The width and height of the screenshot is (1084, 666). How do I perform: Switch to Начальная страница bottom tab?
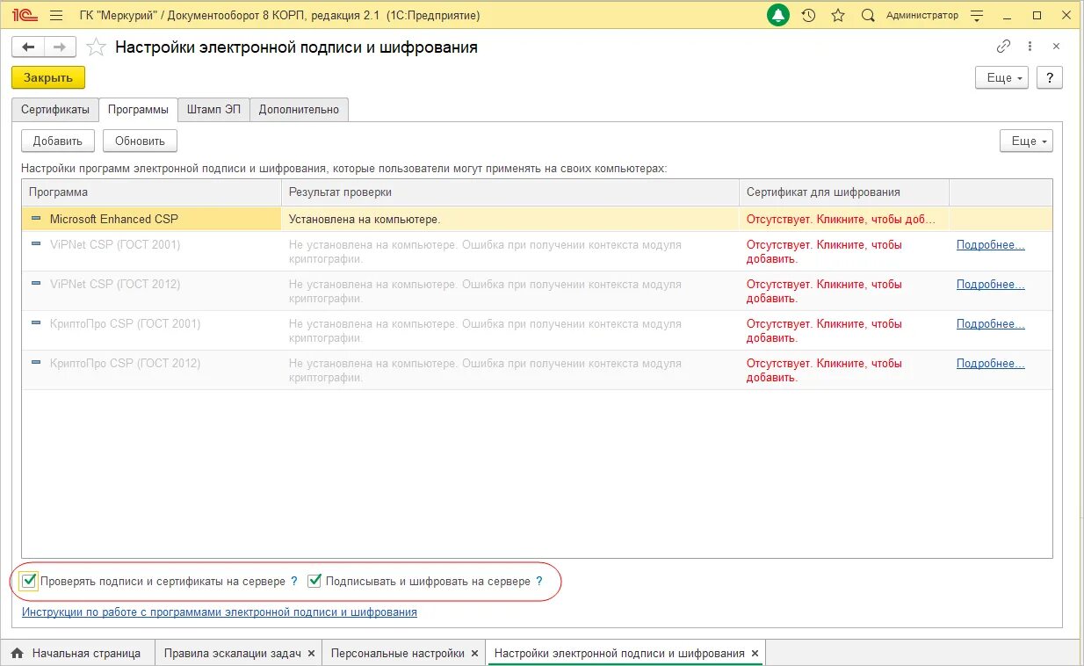77,654
